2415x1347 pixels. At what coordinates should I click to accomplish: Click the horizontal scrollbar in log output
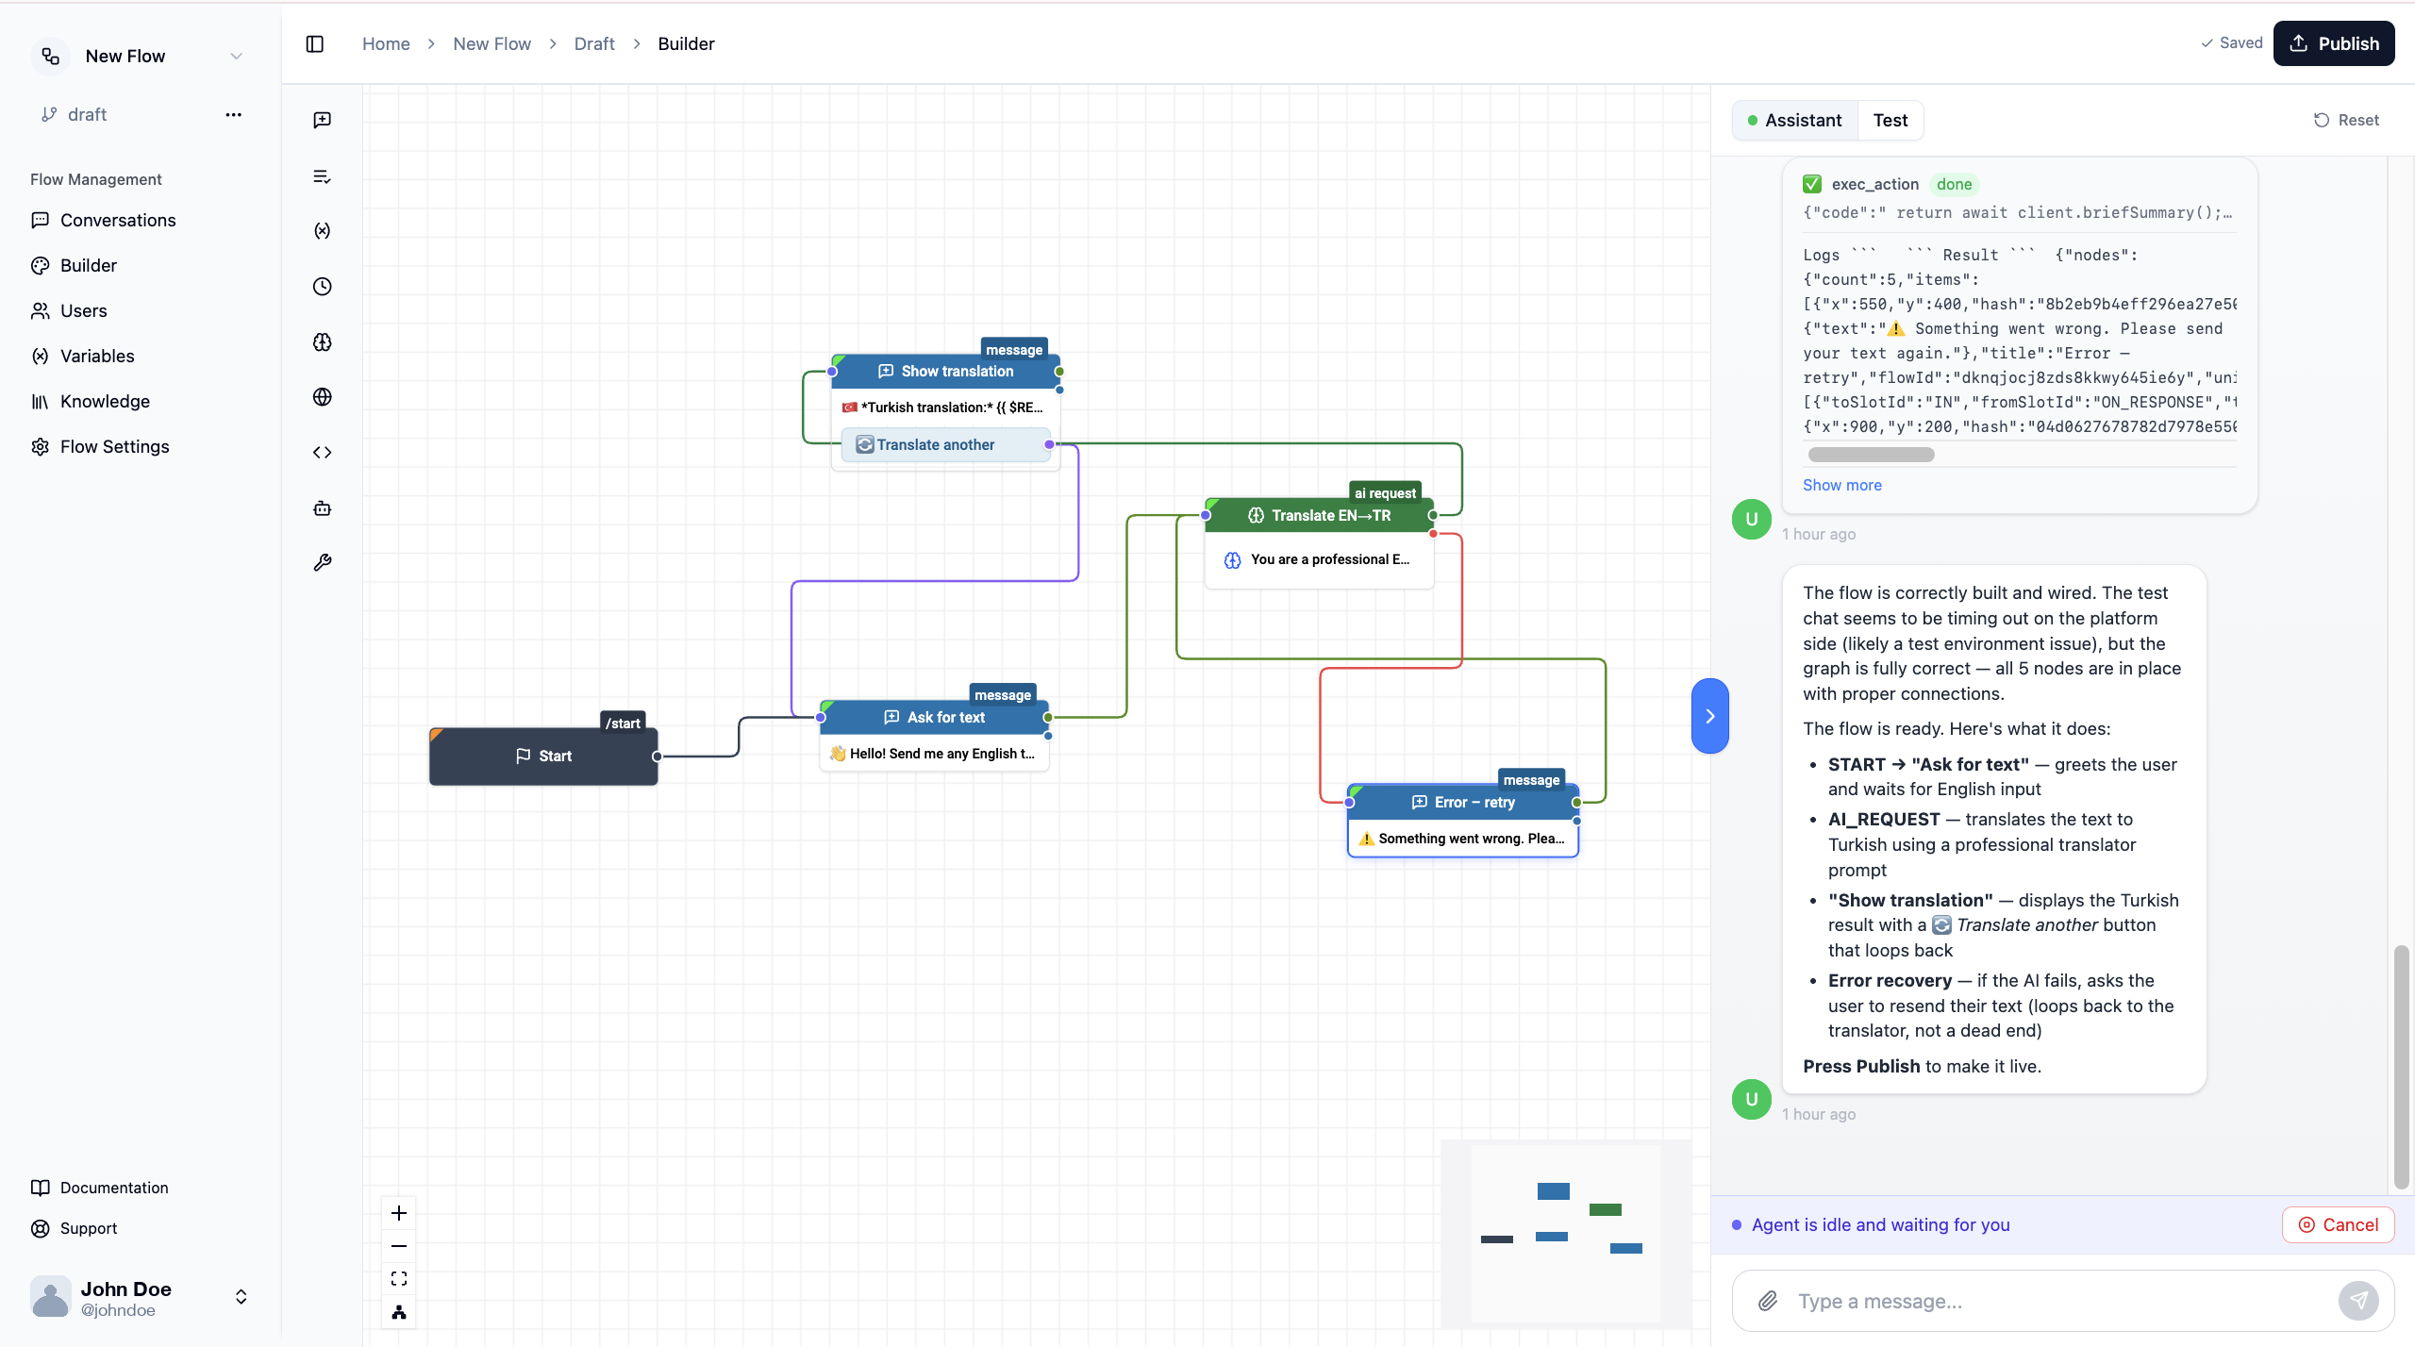(1871, 456)
